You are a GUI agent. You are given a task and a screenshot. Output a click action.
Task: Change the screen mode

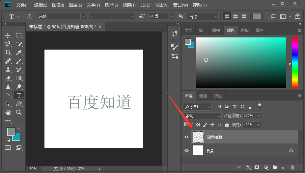click(19, 148)
